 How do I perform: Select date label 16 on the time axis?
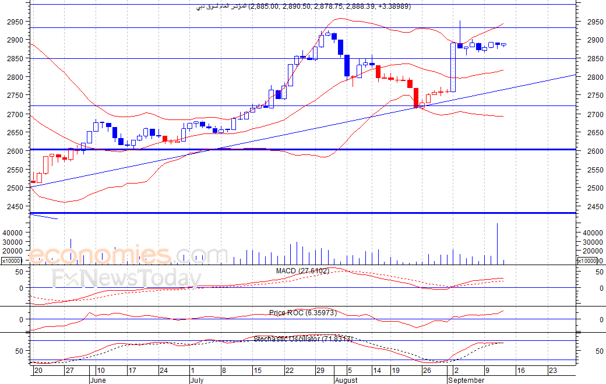[x=520, y=371]
